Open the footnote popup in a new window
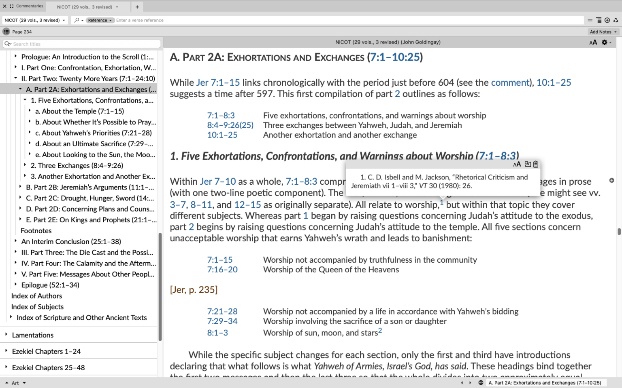Screen dimensions: 622x388 click(x=528, y=164)
